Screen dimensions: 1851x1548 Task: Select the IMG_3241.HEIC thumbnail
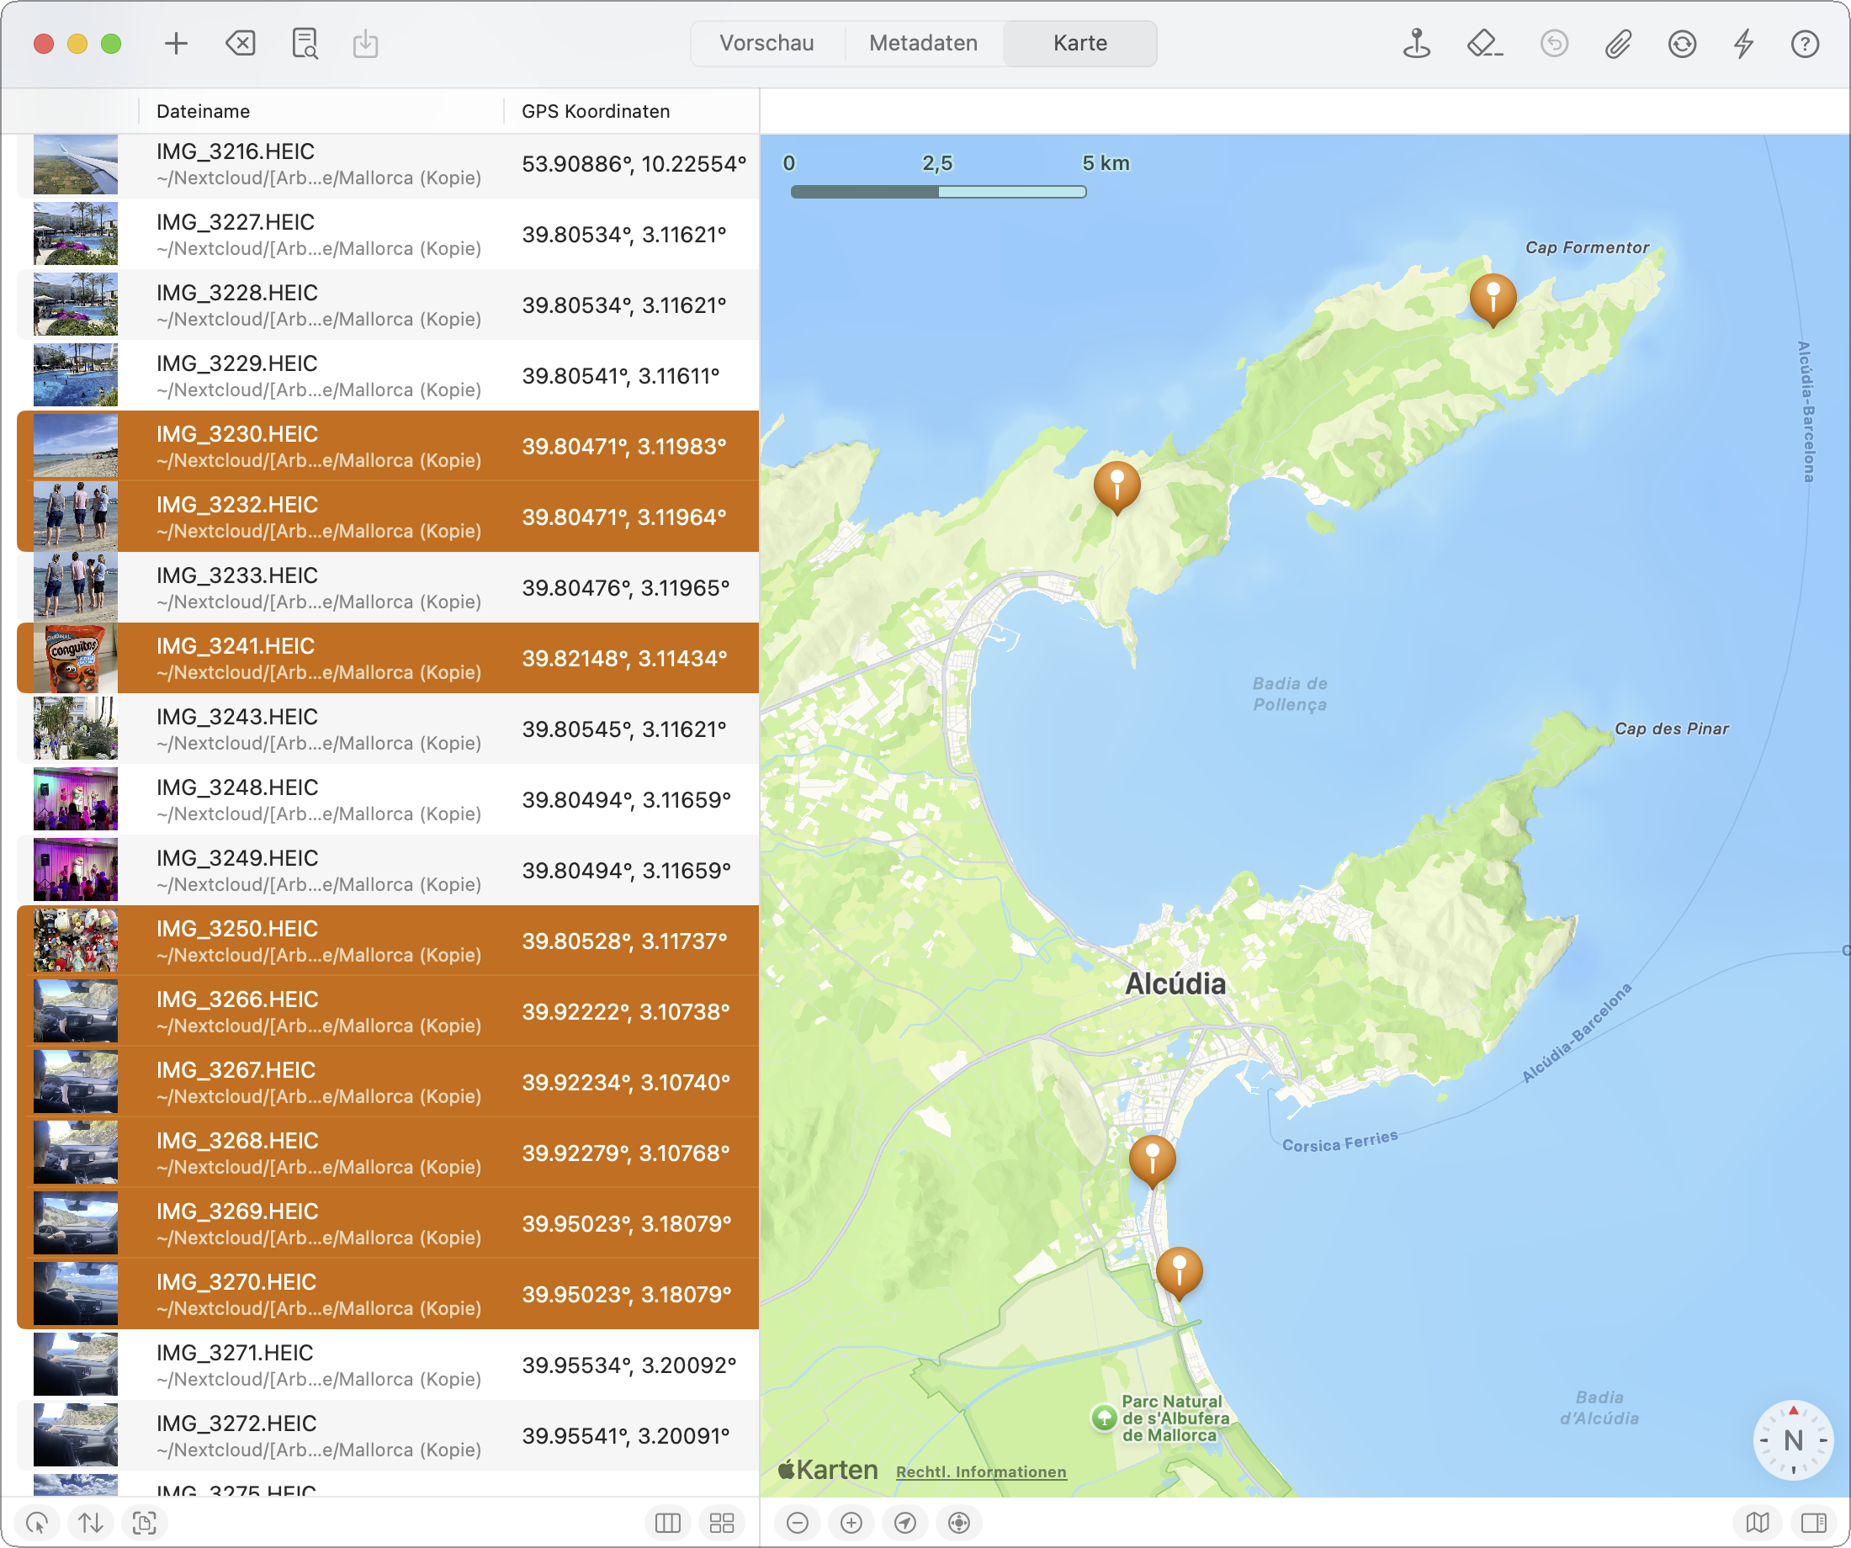point(75,659)
